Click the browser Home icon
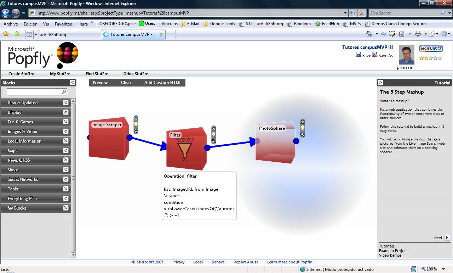 pos(369,34)
